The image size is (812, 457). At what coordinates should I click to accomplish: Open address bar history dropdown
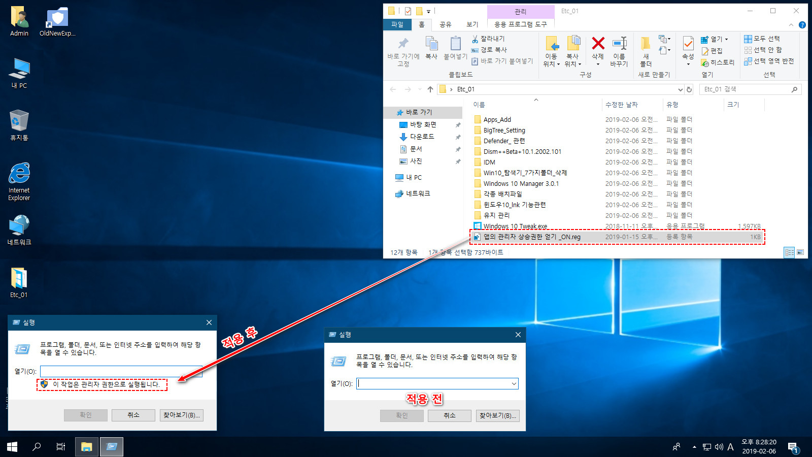[681, 89]
